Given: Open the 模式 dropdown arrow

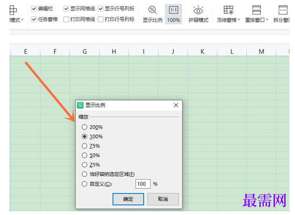Looking at the screenshot, I should pos(22,20).
